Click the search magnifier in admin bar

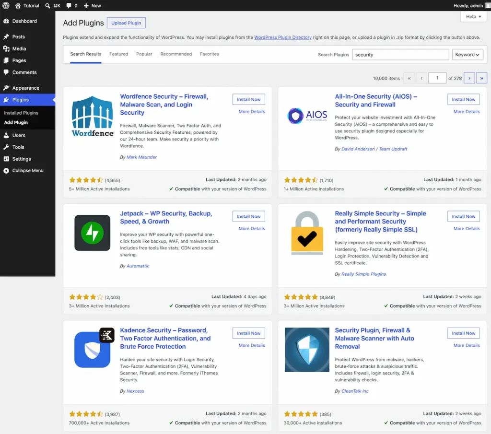point(47,6)
